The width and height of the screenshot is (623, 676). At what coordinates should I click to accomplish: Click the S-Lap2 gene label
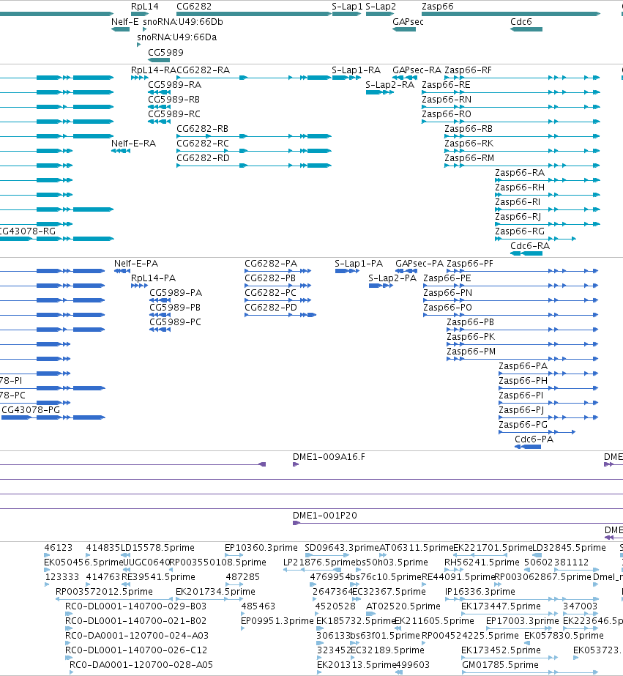pyautogui.click(x=381, y=7)
